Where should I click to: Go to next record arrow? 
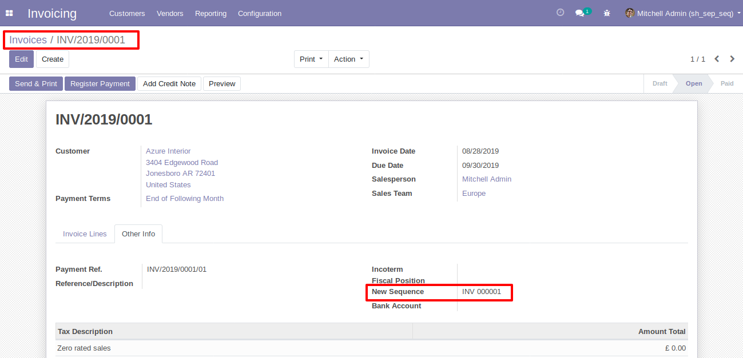pyautogui.click(x=732, y=59)
